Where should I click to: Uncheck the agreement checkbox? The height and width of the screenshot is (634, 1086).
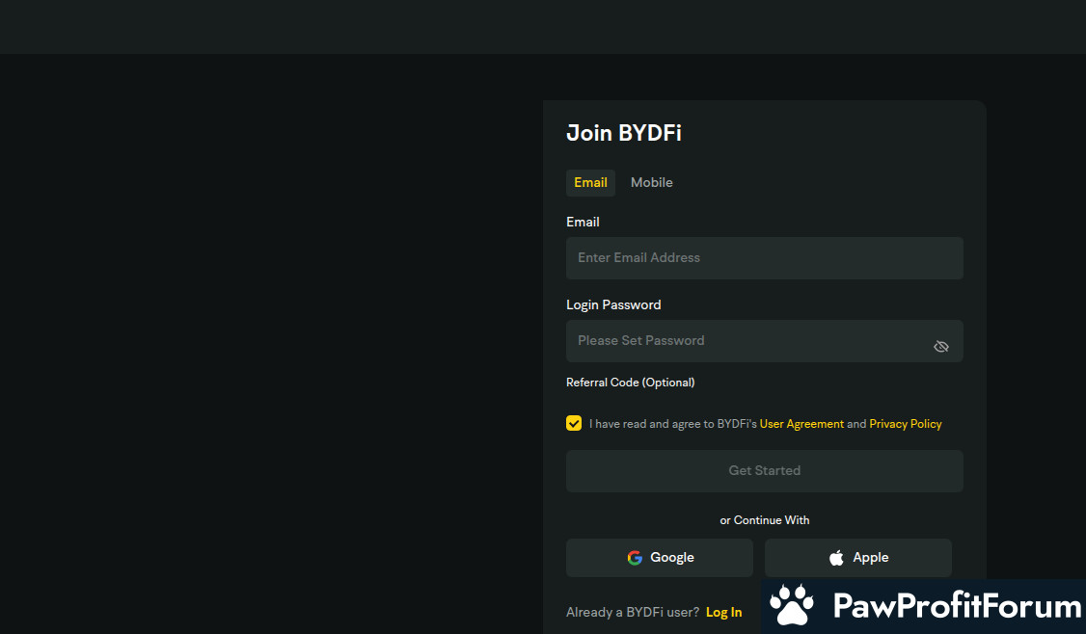click(574, 424)
